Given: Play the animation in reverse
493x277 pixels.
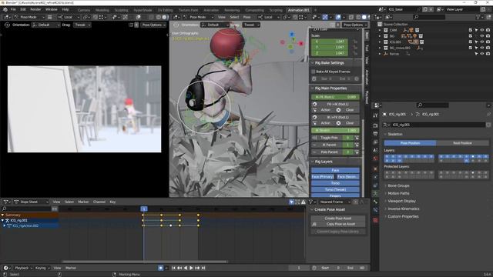Looking at the screenshot, I should (186, 268).
